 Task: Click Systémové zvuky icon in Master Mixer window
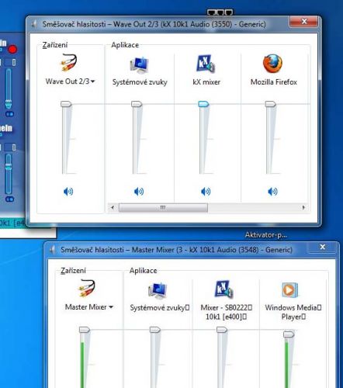click(x=158, y=291)
